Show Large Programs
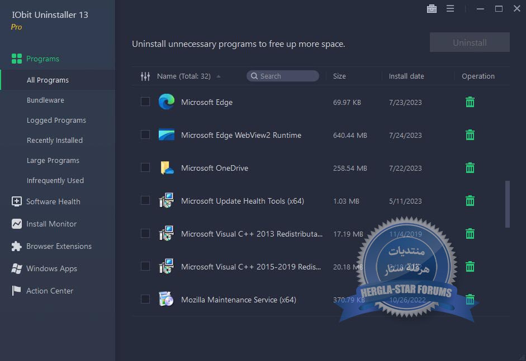Screen dimensions: 526x361 [x=53, y=160]
